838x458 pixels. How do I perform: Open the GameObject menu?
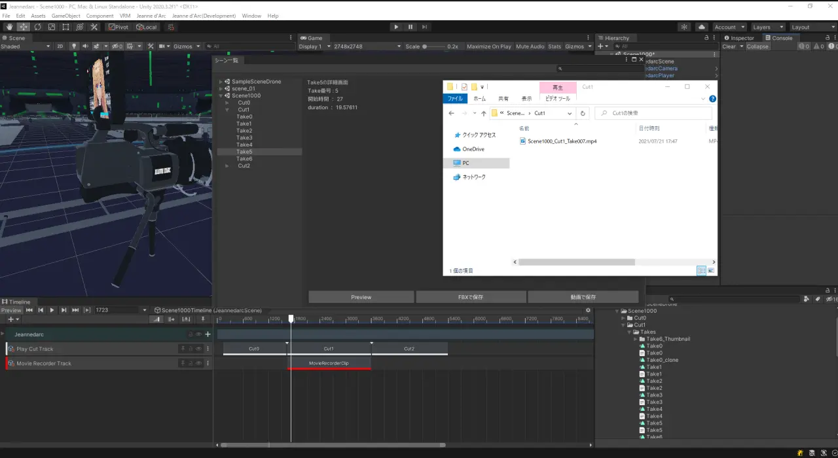click(x=65, y=16)
